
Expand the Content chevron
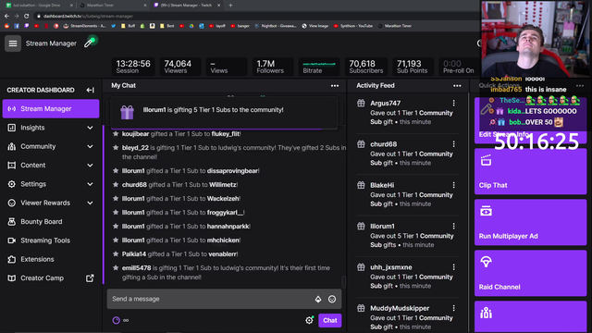[x=90, y=166]
